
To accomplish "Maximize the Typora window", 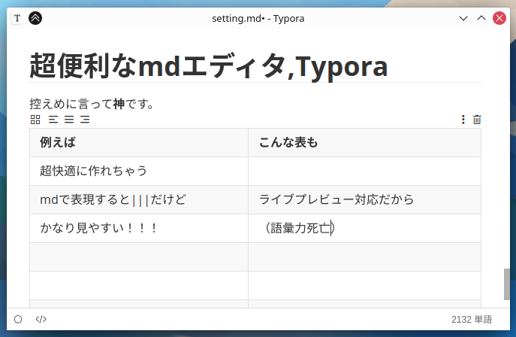I will [x=481, y=18].
